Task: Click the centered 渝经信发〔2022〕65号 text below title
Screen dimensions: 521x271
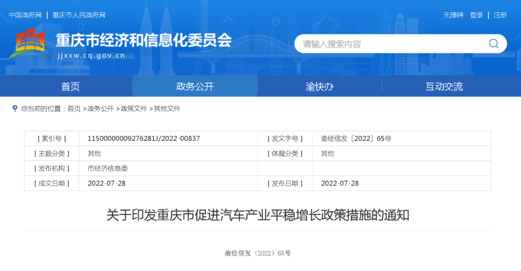Action: (x=258, y=253)
